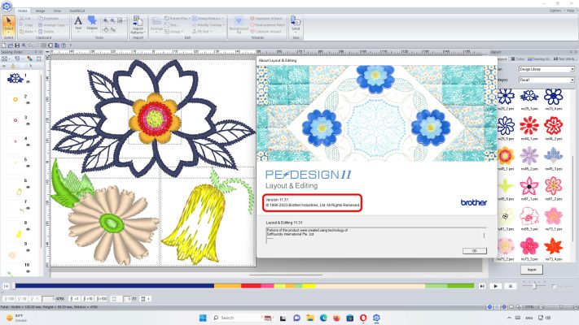Click the stitch simulator color progress bar

[x=244, y=285]
